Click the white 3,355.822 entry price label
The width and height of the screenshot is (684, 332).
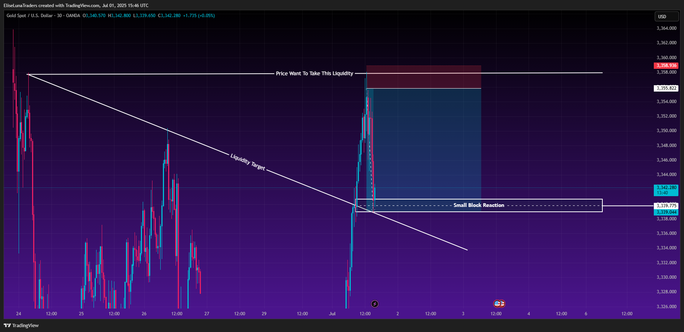pyautogui.click(x=666, y=88)
